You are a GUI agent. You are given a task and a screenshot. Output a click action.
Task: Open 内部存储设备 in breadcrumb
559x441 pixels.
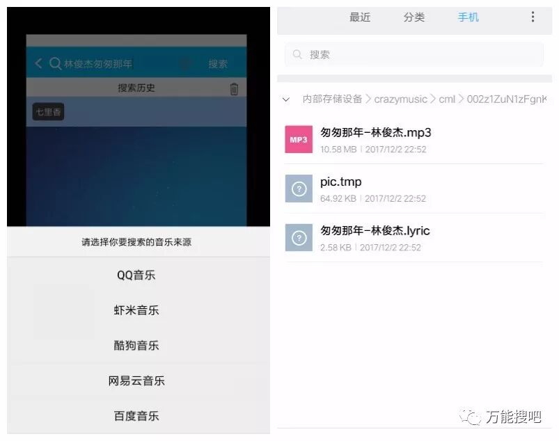[x=332, y=99]
